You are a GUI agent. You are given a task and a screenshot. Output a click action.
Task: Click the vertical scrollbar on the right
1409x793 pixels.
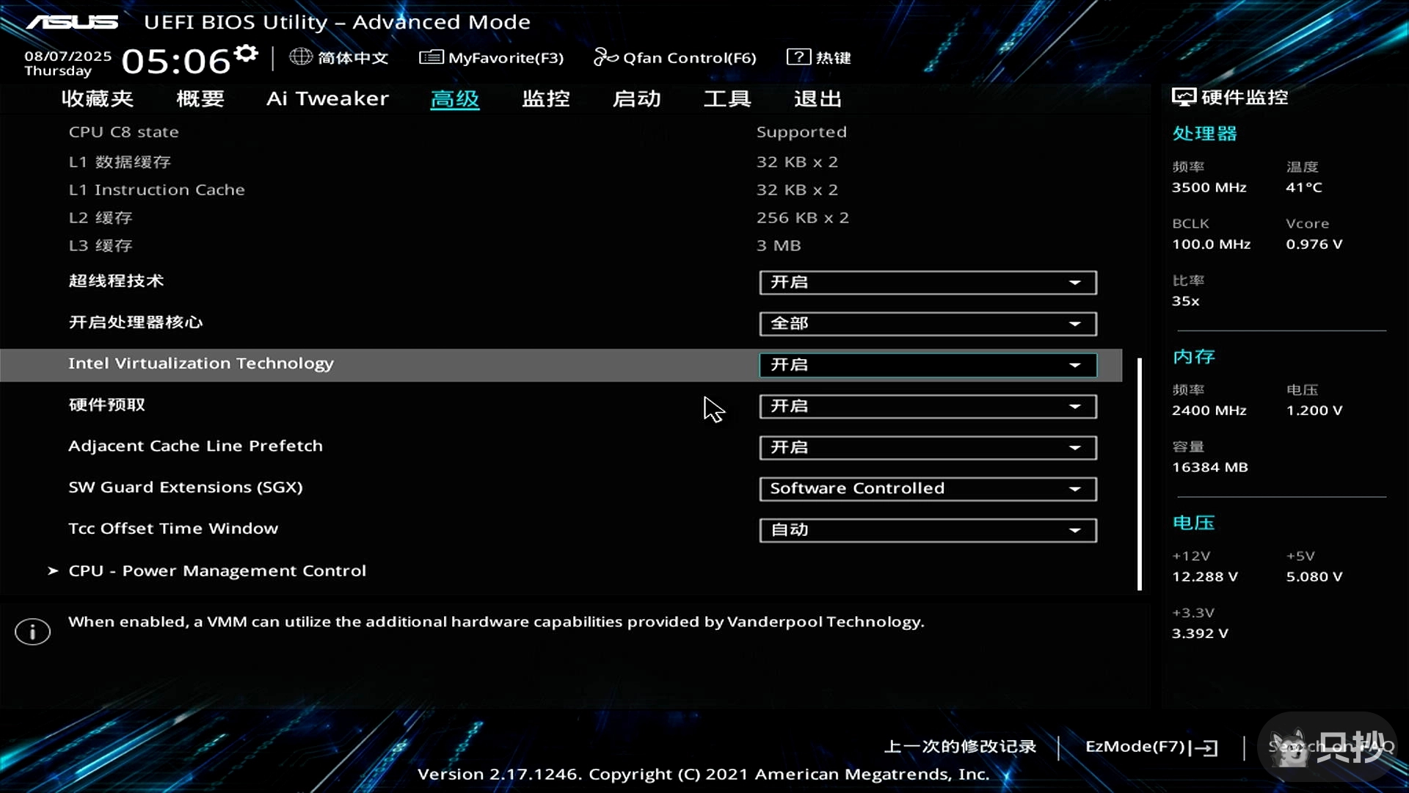pyautogui.click(x=1140, y=474)
